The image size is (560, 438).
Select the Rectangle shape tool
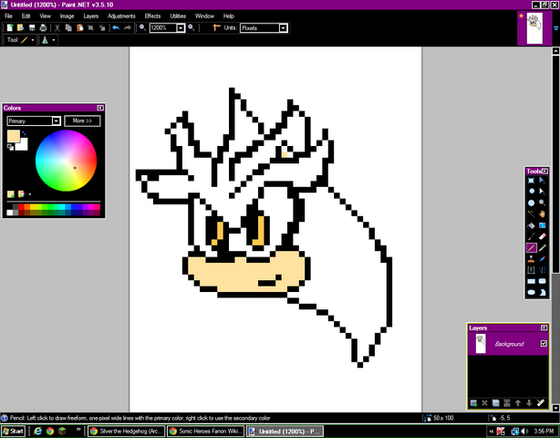(532, 282)
